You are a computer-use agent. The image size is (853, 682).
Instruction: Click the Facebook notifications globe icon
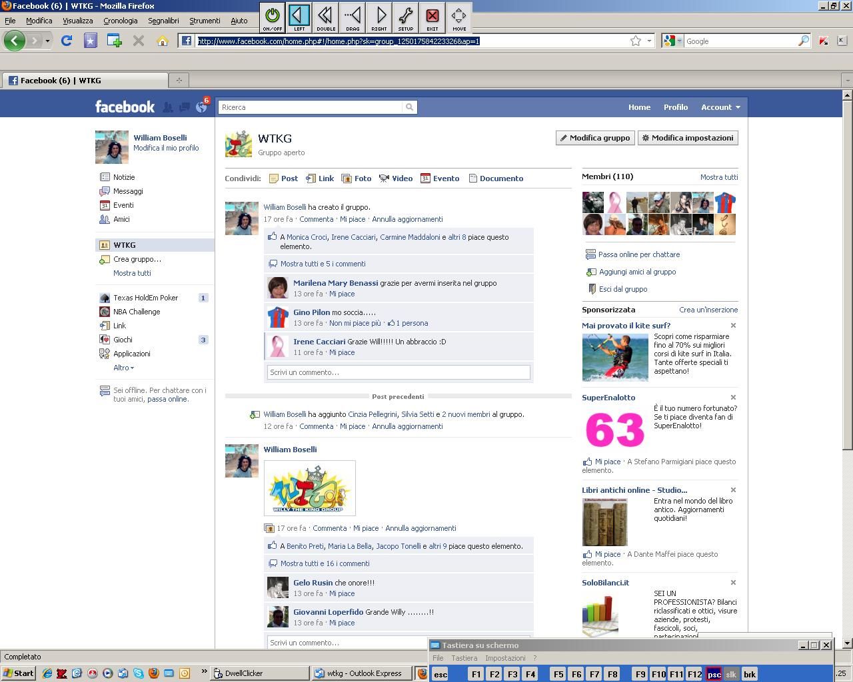point(201,107)
